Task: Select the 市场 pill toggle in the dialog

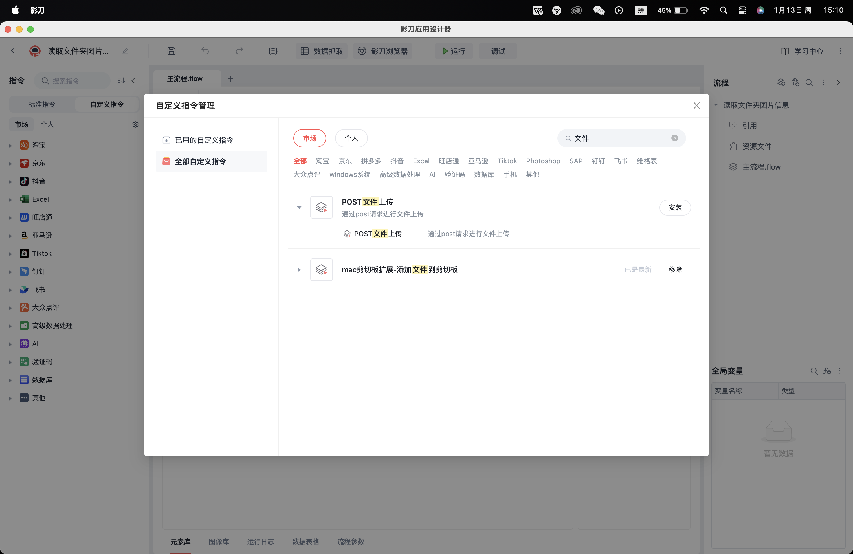Action: tap(309, 138)
